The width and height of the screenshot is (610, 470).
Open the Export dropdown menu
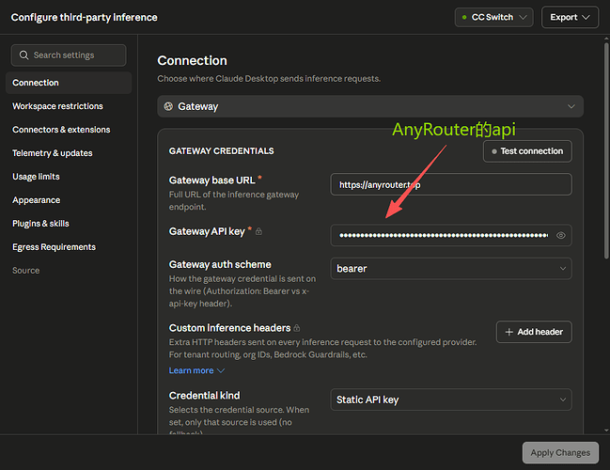click(570, 17)
